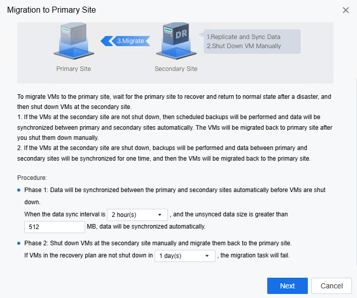Click the Phase 1 bullet point
Viewport: 357px width, 298px height.
tap(19, 190)
